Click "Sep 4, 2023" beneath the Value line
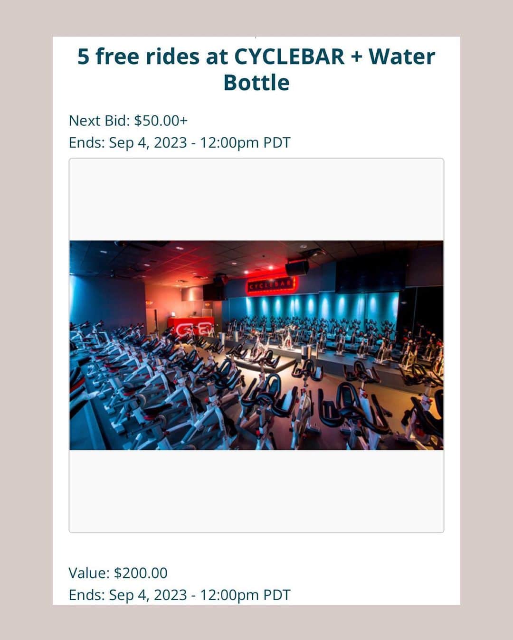 [x=148, y=594]
